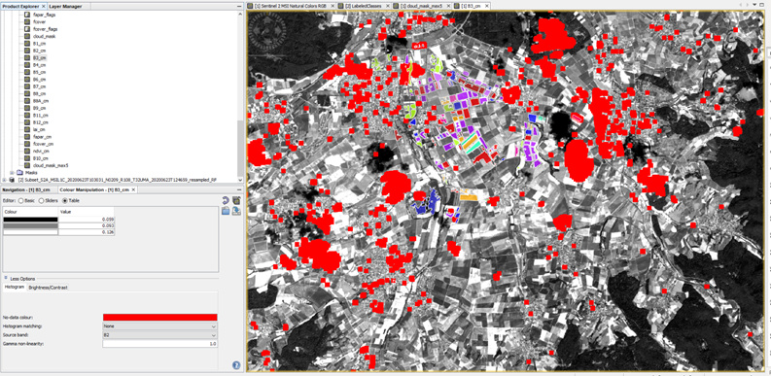
Task: Click the import colour palette folder icon
Action: (226, 211)
